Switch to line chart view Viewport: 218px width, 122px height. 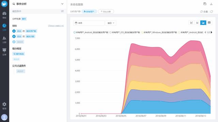[191, 23]
